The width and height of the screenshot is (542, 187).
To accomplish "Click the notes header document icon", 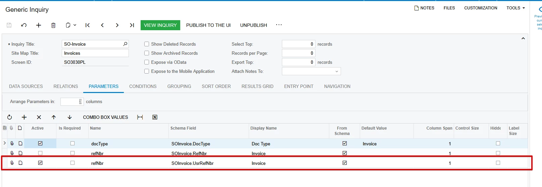I will pyautogui.click(x=20, y=128).
